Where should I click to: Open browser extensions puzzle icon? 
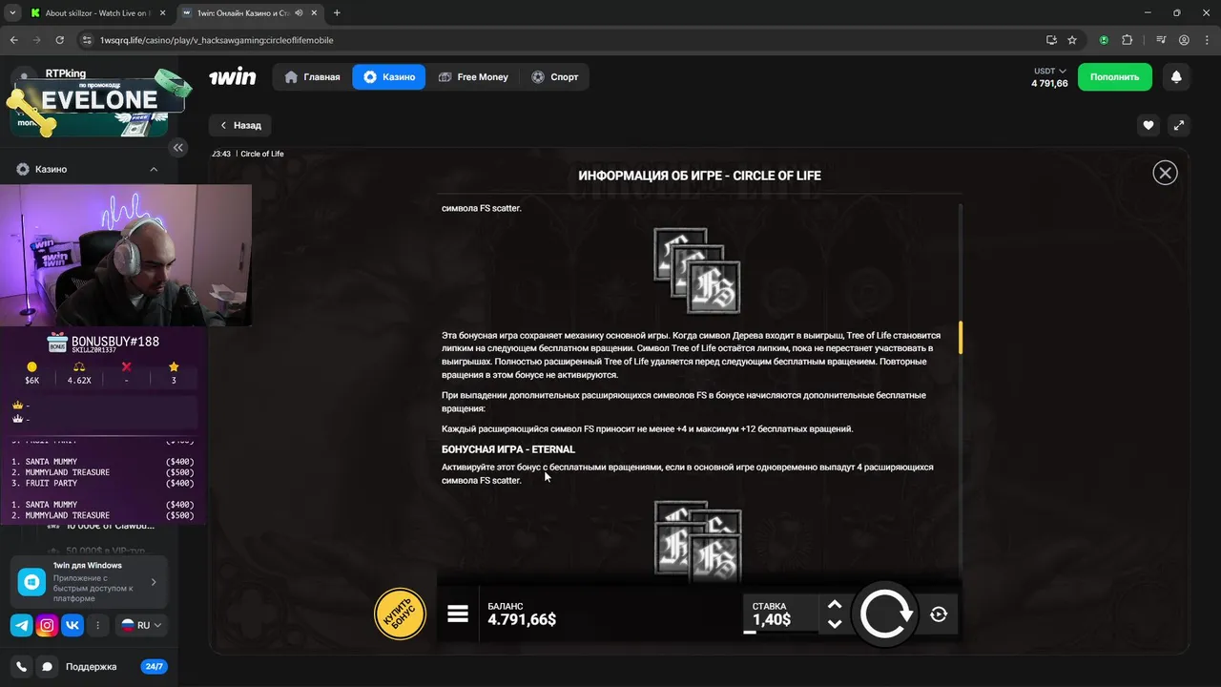pyautogui.click(x=1127, y=40)
